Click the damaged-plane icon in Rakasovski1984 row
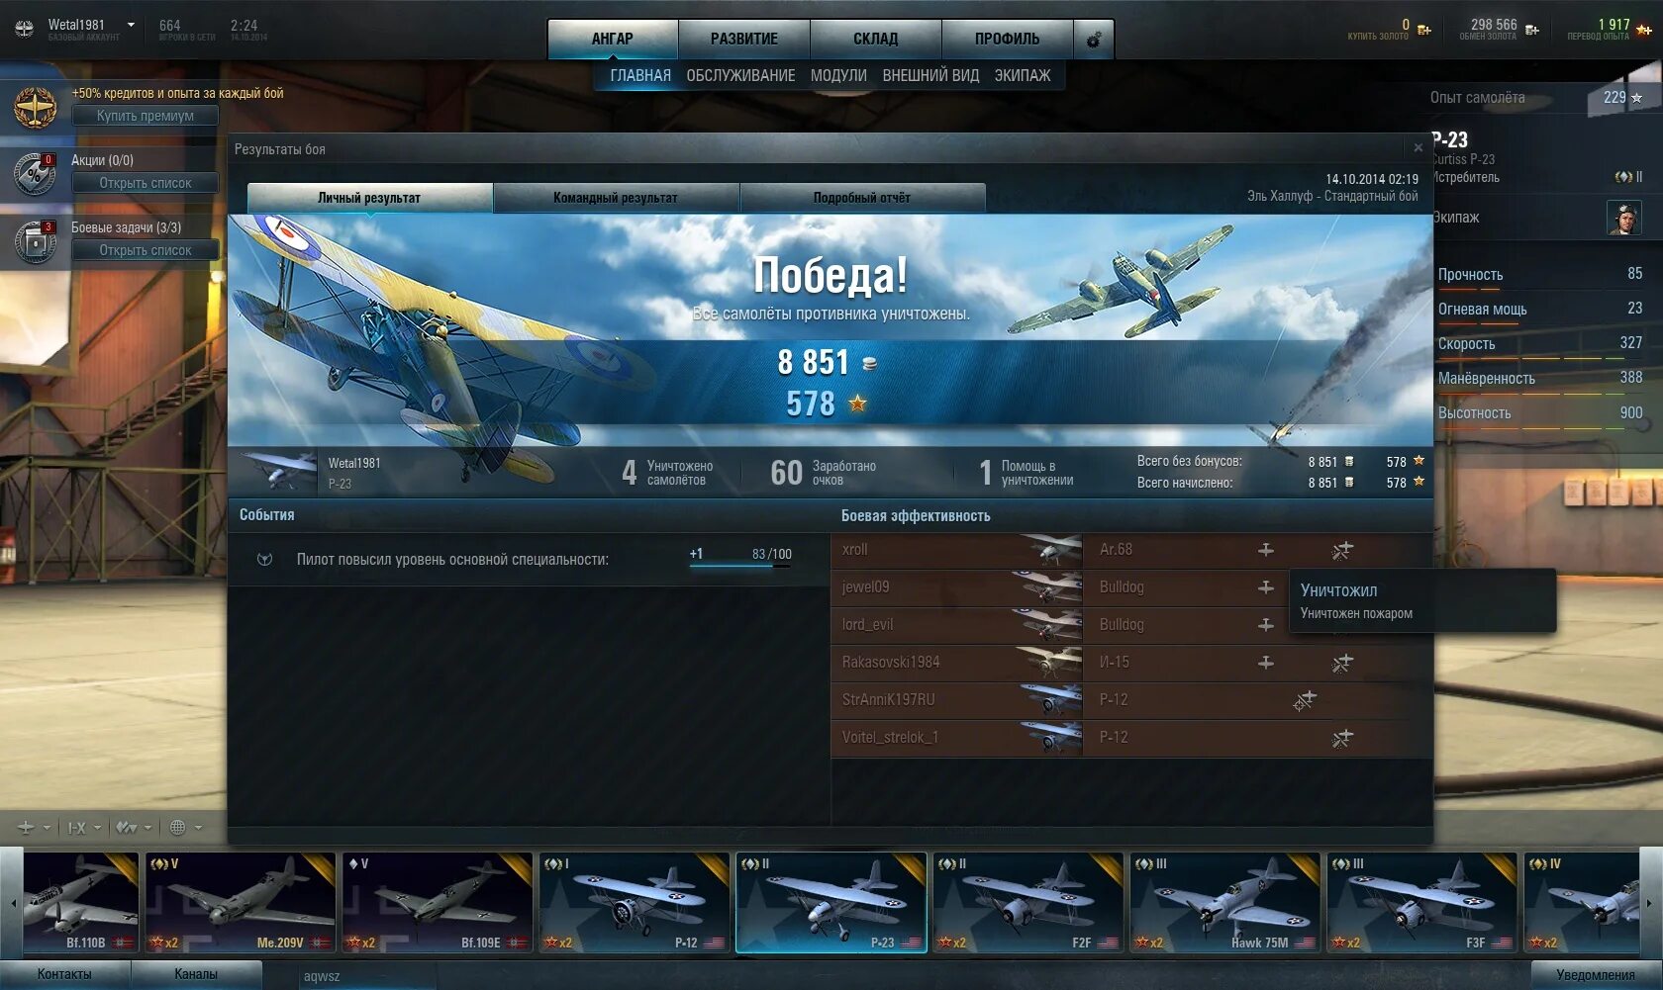 tap(1342, 663)
